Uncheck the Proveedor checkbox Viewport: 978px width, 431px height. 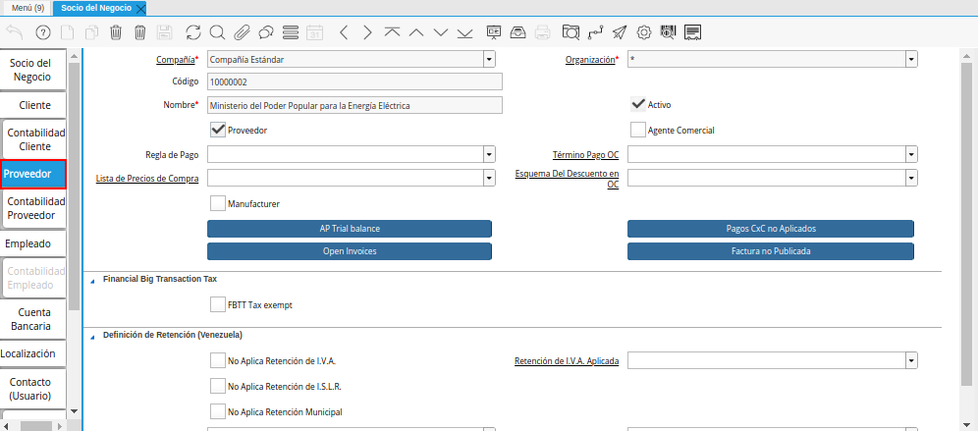click(218, 130)
